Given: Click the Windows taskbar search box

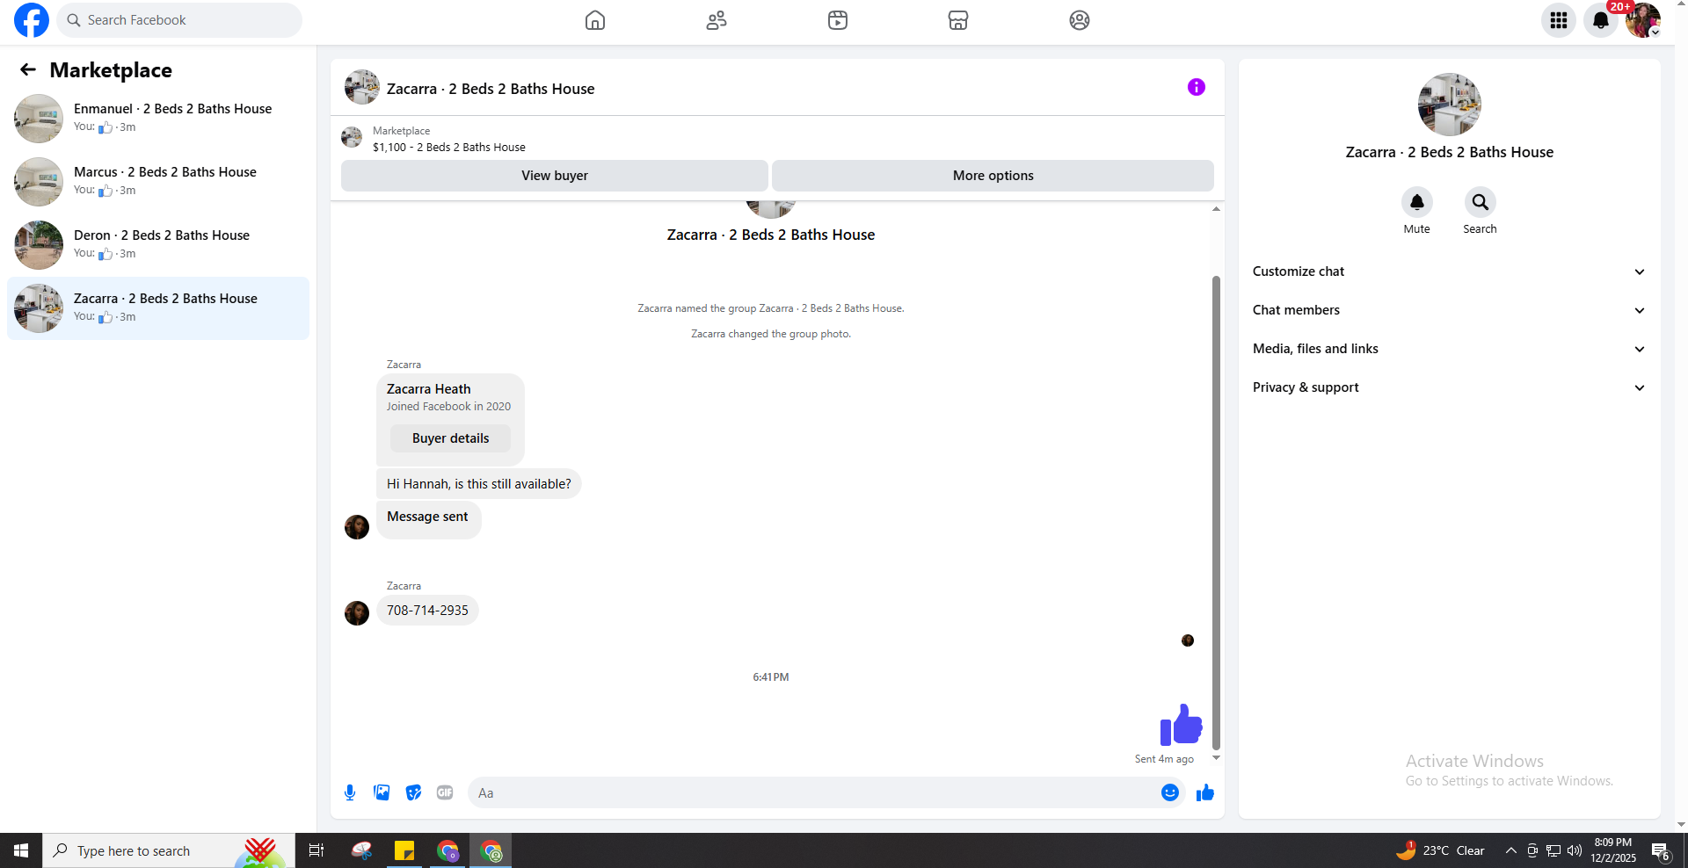Looking at the screenshot, I should (x=169, y=850).
